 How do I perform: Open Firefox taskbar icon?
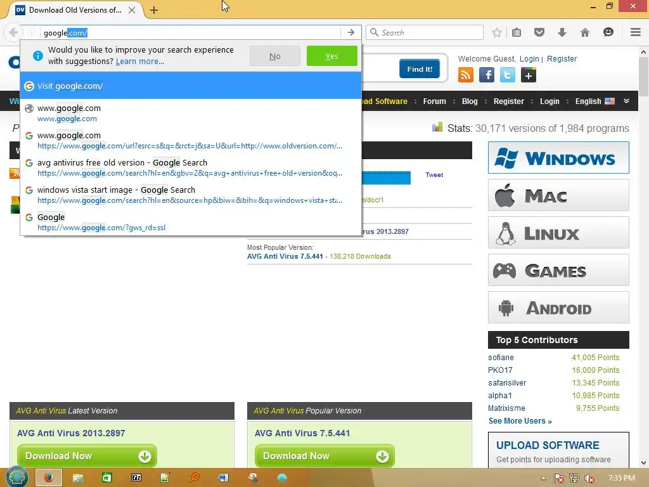tap(49, 477)
